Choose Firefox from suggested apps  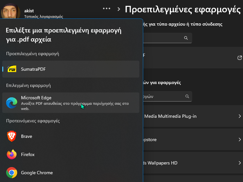71,154
